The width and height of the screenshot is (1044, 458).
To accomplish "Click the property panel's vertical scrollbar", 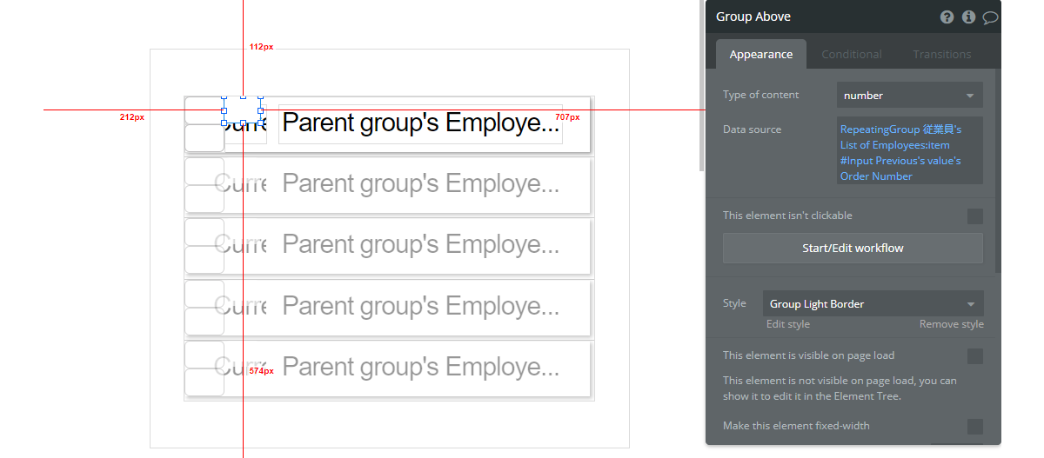I will tap(998, 169).
